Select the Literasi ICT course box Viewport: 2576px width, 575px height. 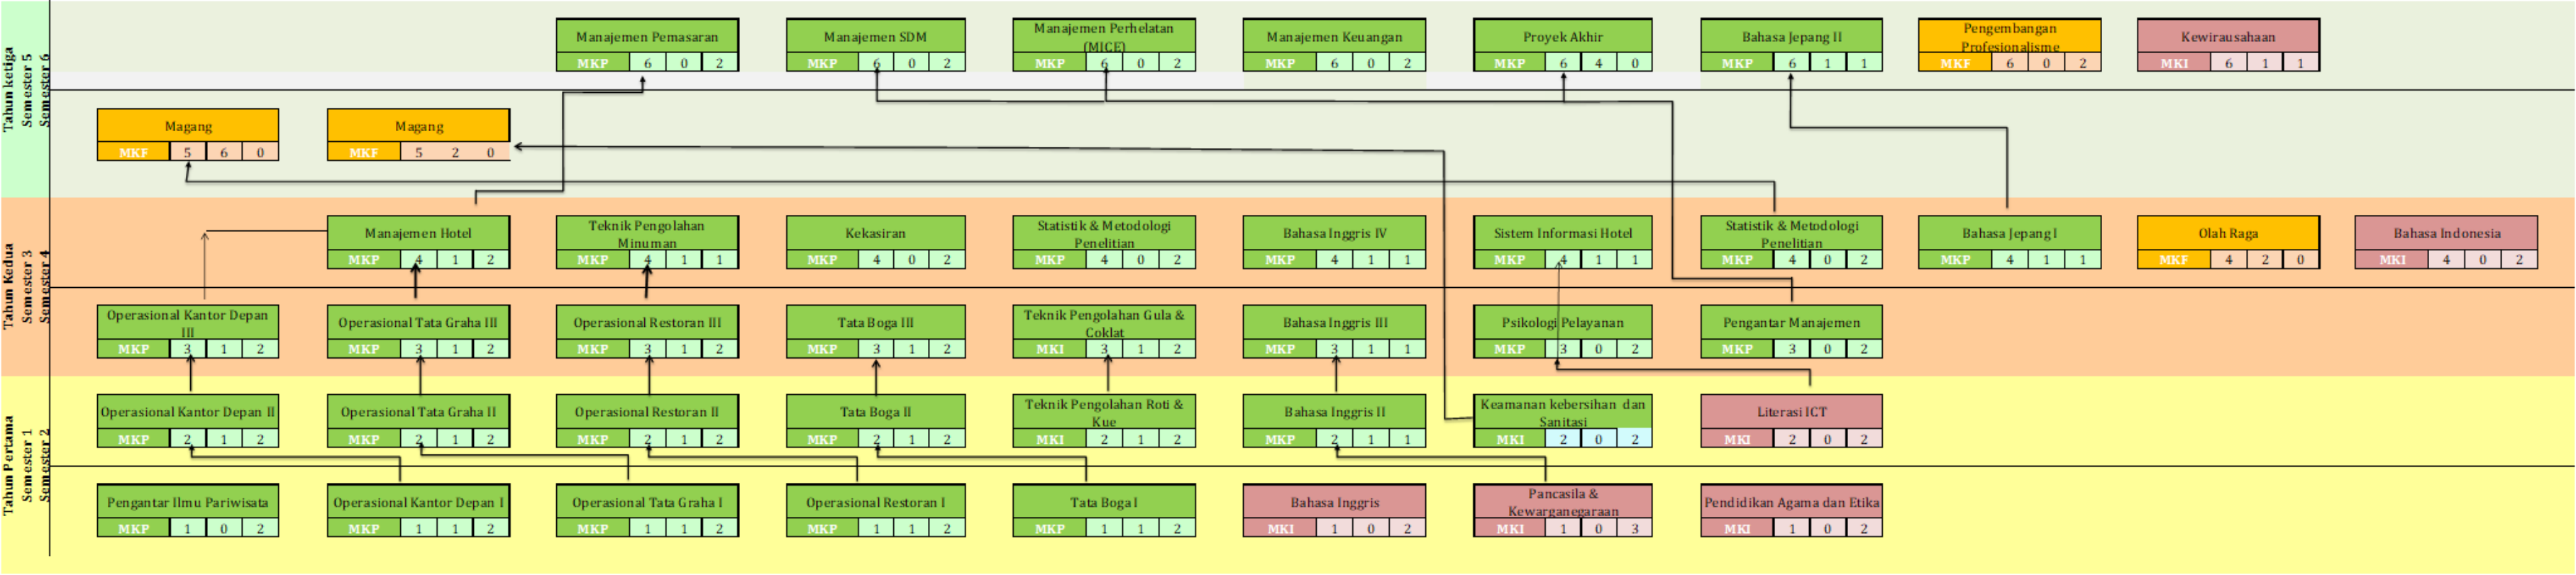click(x=1791, y=411)
